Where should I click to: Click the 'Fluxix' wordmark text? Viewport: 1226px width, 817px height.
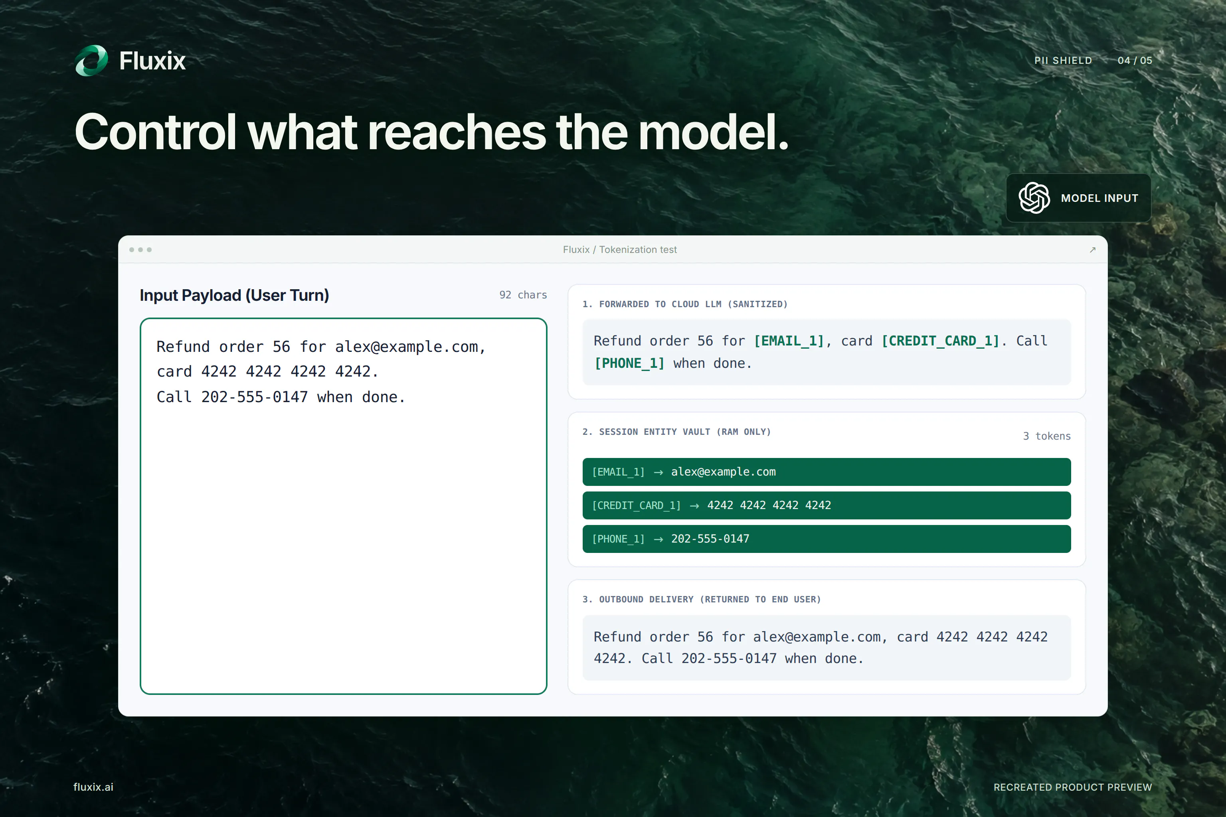(152, 61)
